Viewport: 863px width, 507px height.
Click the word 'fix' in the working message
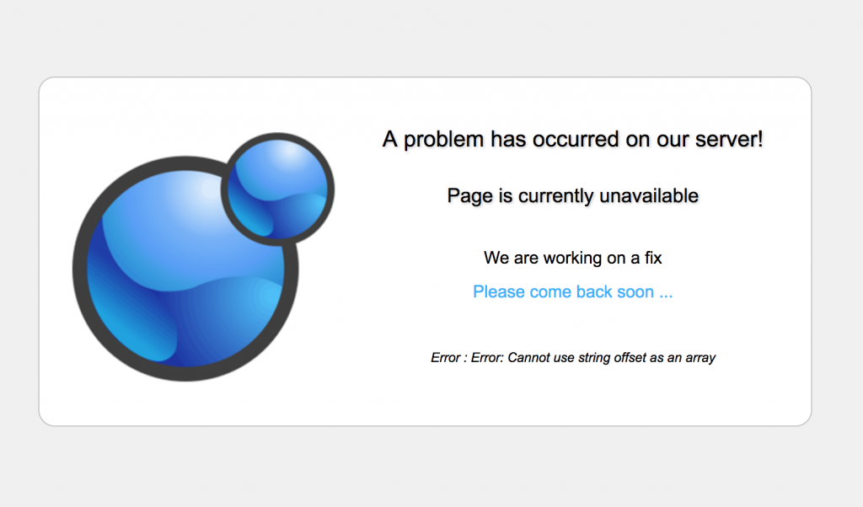click(653, 258)
